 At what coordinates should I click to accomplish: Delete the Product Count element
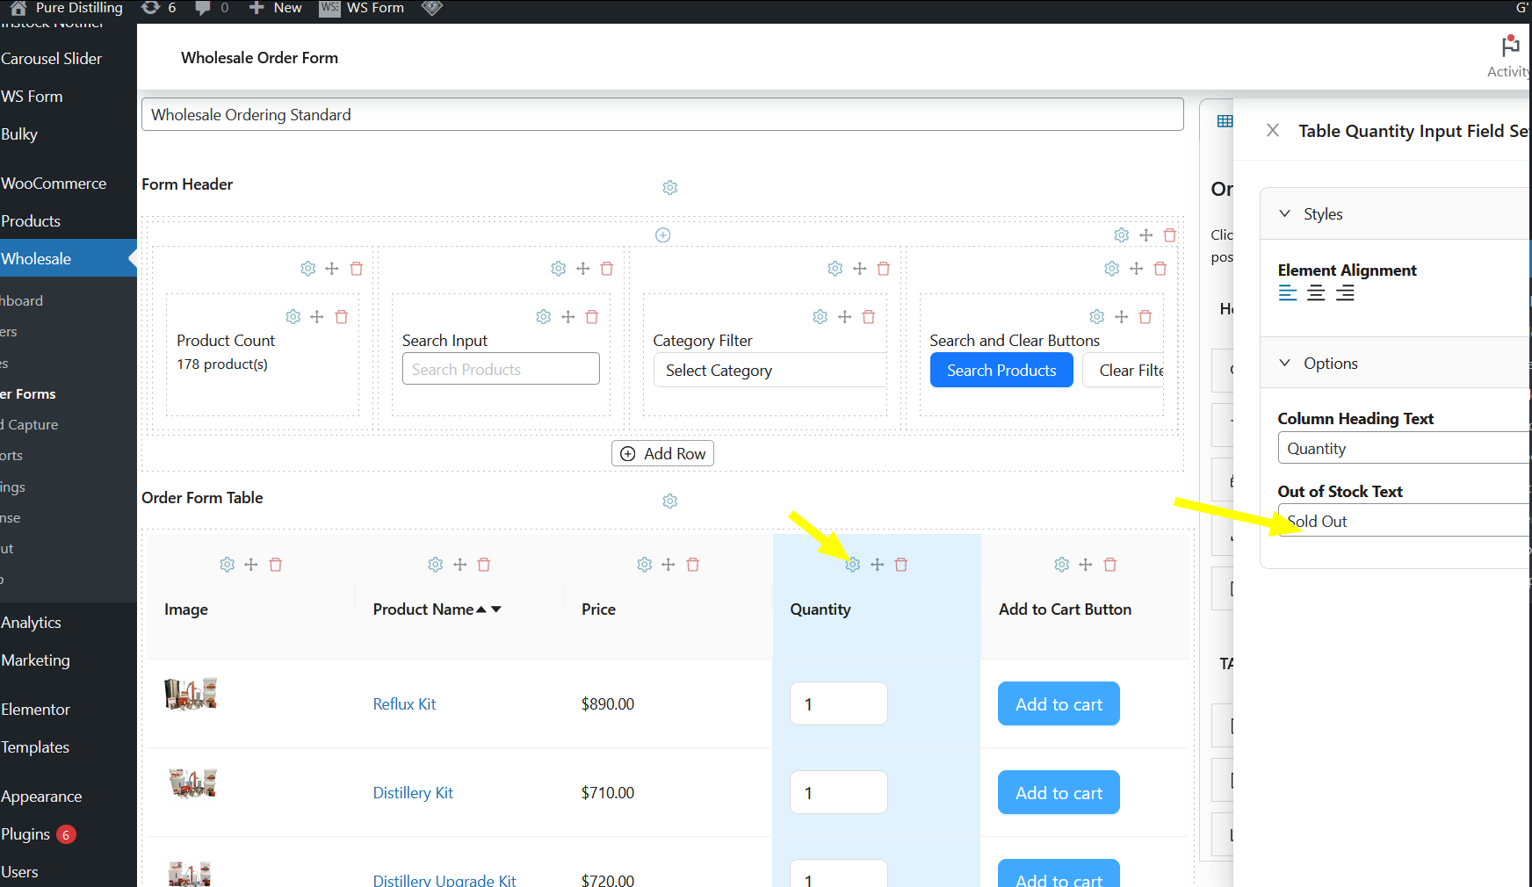pos(342,317)
